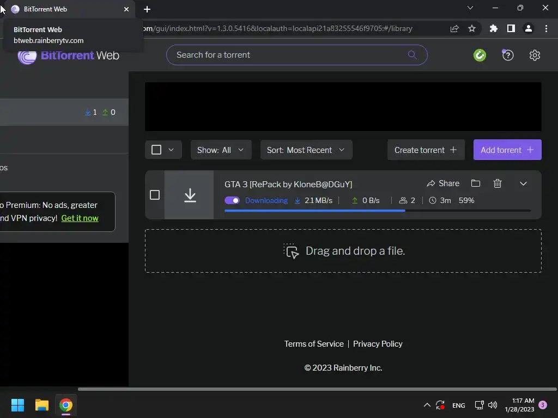Open the settings gear icon
Screen dimensions: 558x418
[535, 55]
